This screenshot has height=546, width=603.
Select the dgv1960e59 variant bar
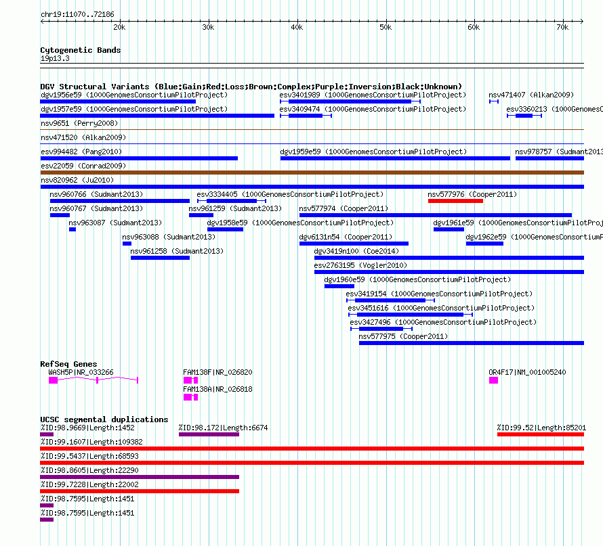[339, 286]
